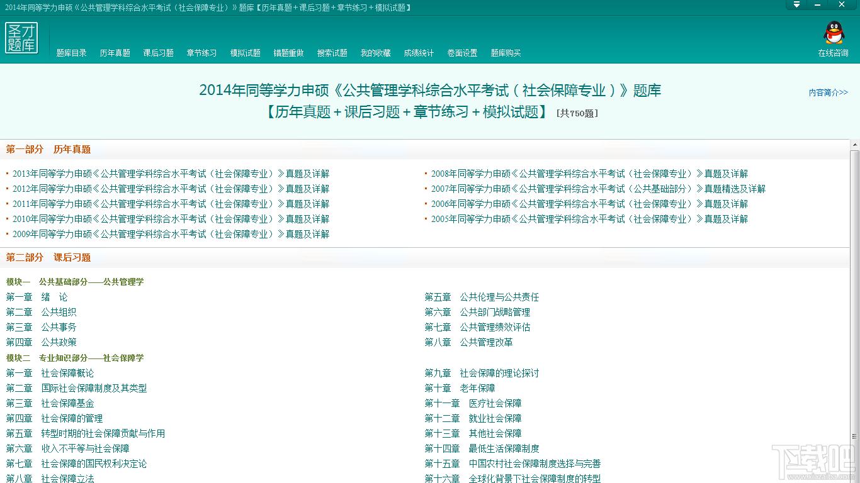Click 第二部分 课后习题 section header

coord(48,258)
